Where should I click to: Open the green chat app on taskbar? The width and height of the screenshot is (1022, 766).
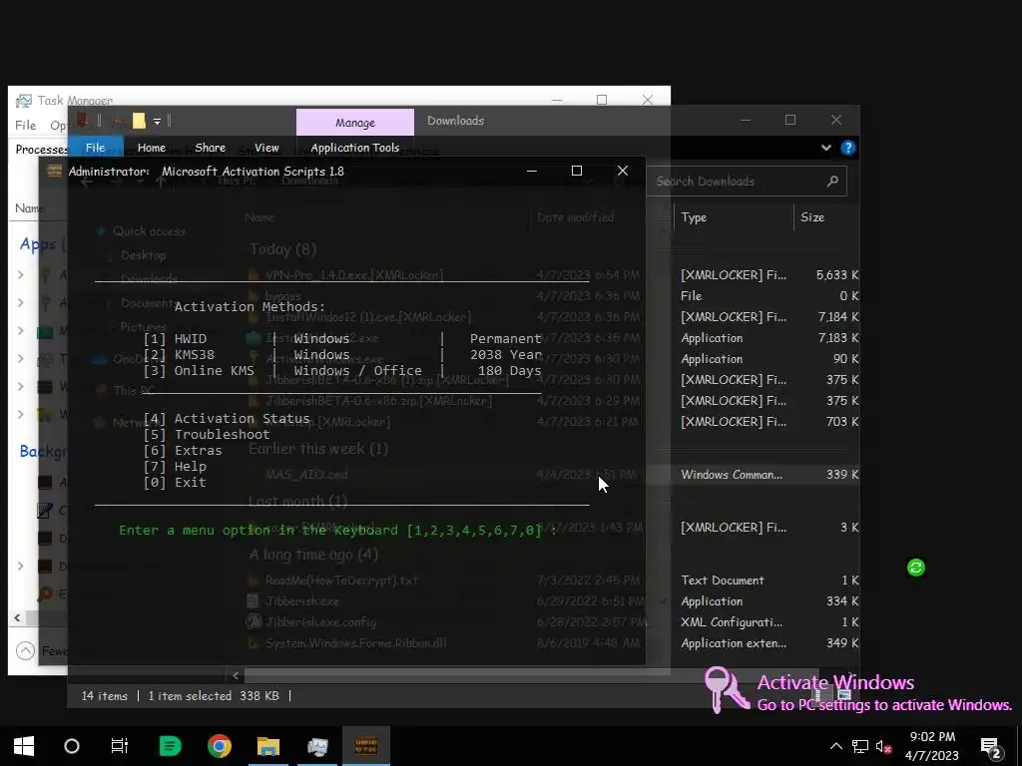(170, 746)
